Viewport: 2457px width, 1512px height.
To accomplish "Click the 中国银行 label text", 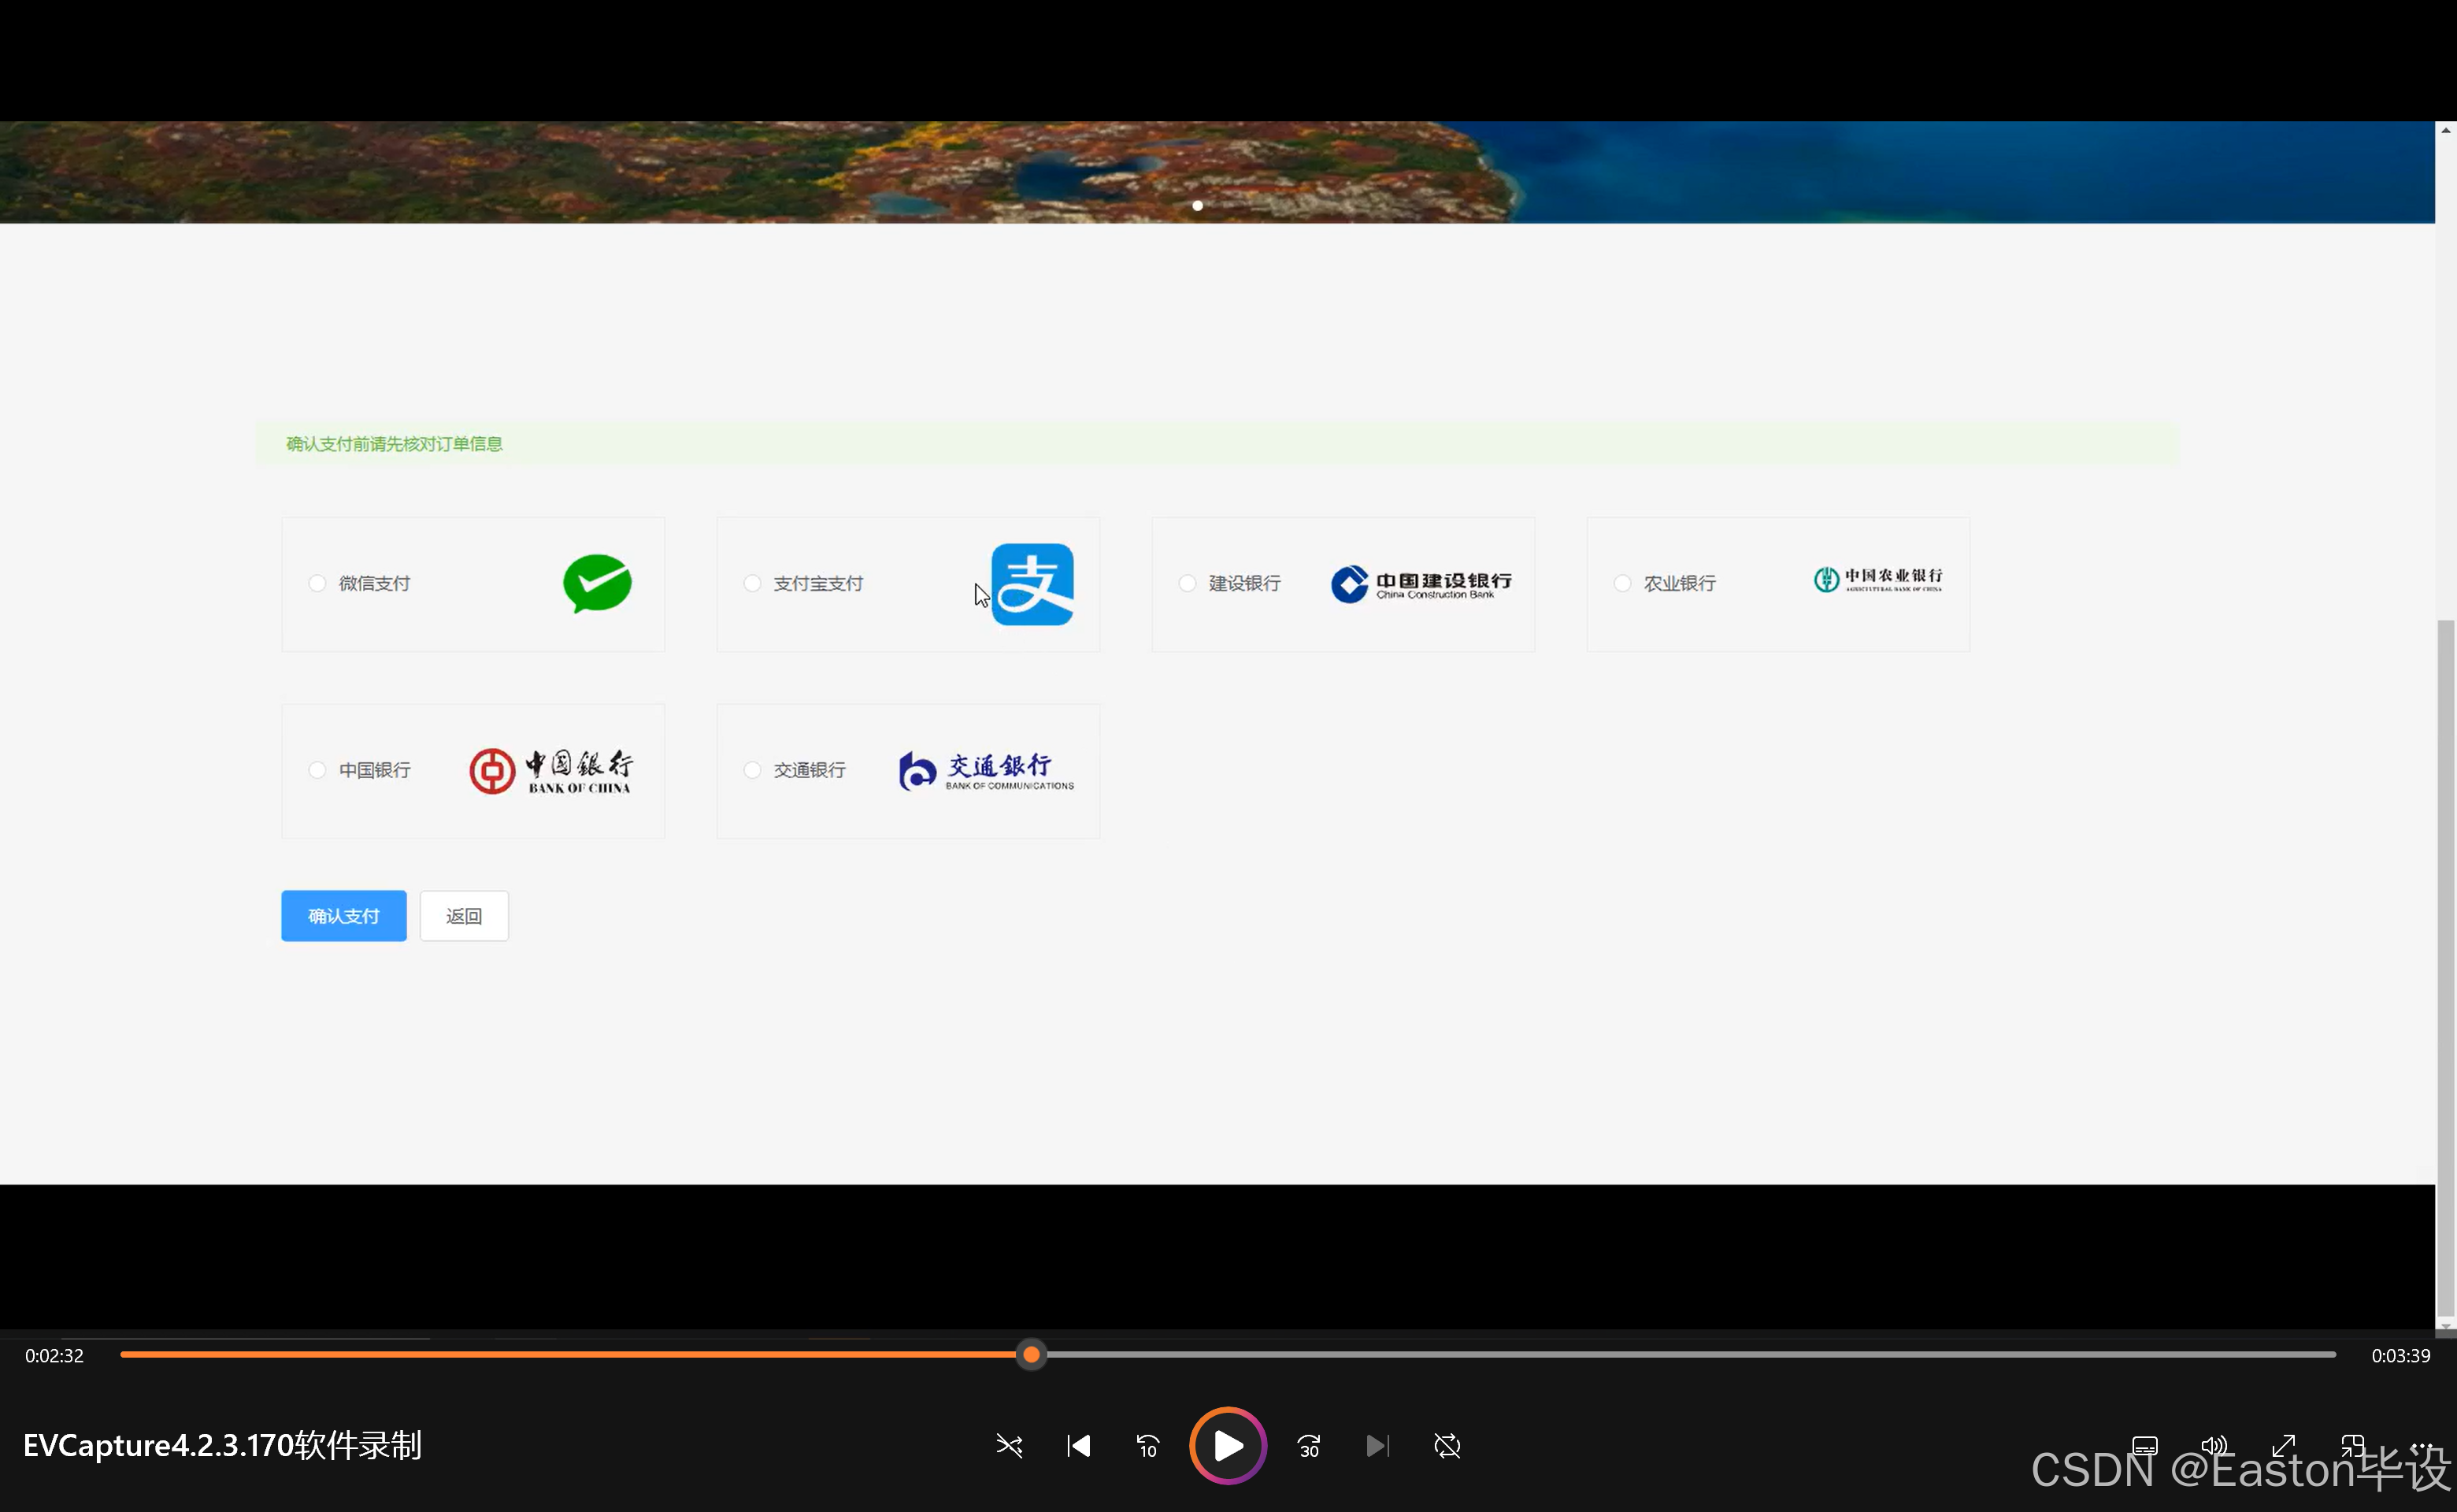I will tap(374, 770).
